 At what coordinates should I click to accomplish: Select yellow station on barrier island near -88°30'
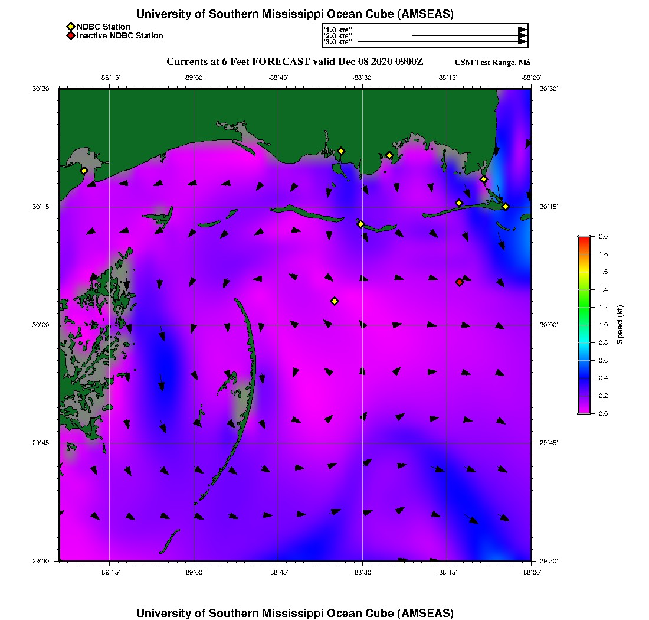coord(360,224)
